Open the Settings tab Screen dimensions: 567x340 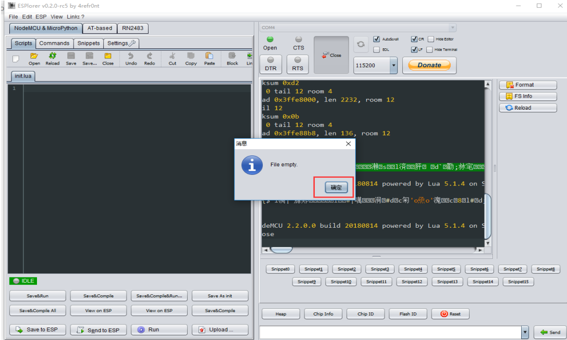[x=121, y=43]
